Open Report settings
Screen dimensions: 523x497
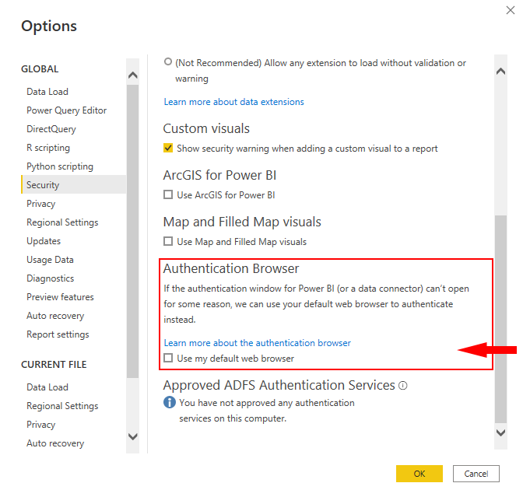coord(58,334)
